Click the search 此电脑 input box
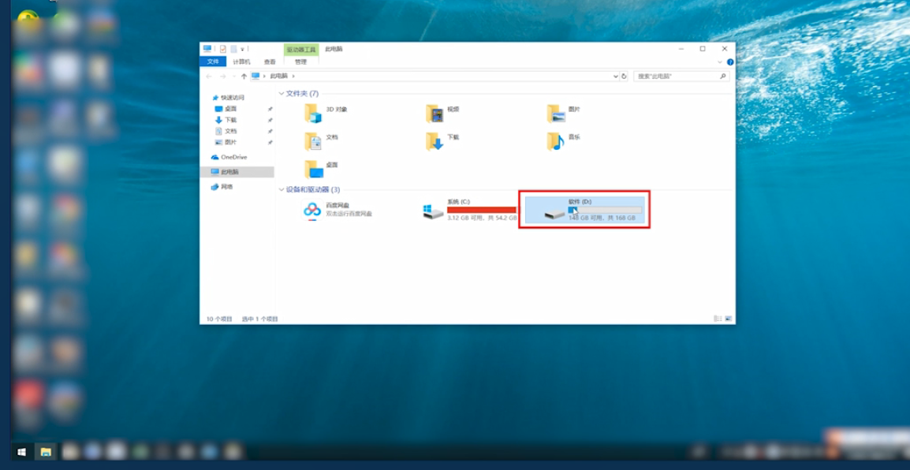Screen dimensions: 910x470 coord(677,76)
